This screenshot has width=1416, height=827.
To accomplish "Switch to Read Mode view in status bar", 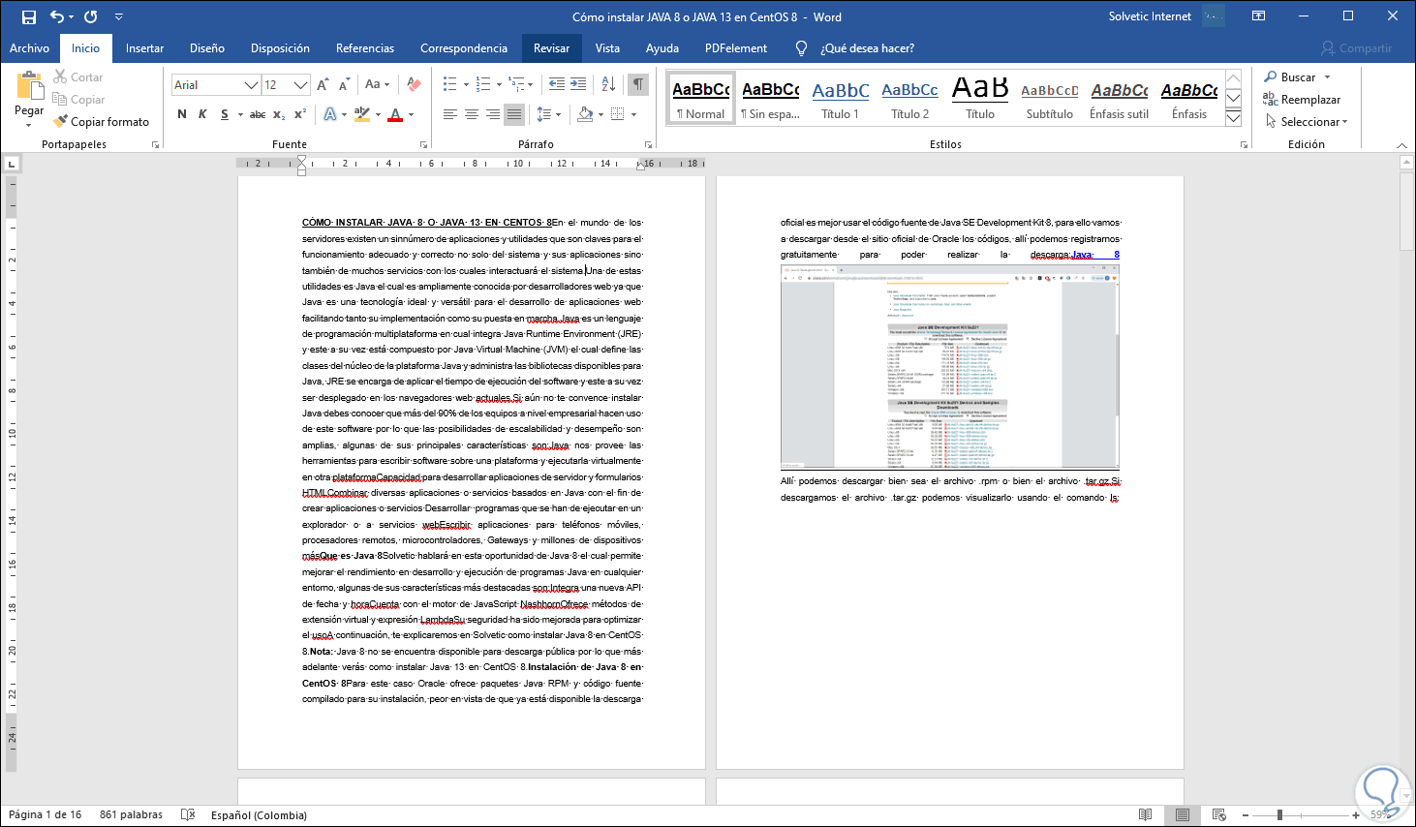I will (1146, 814).
